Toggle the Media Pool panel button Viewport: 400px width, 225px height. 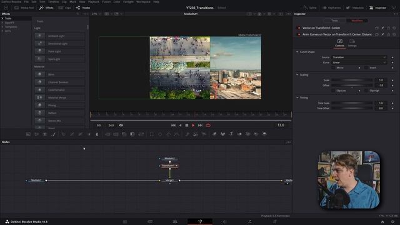click(24, 7)
